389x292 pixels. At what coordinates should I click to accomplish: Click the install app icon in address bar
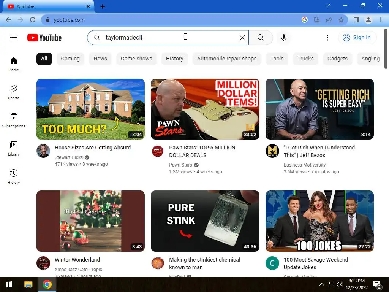click(x=317, y=20)
